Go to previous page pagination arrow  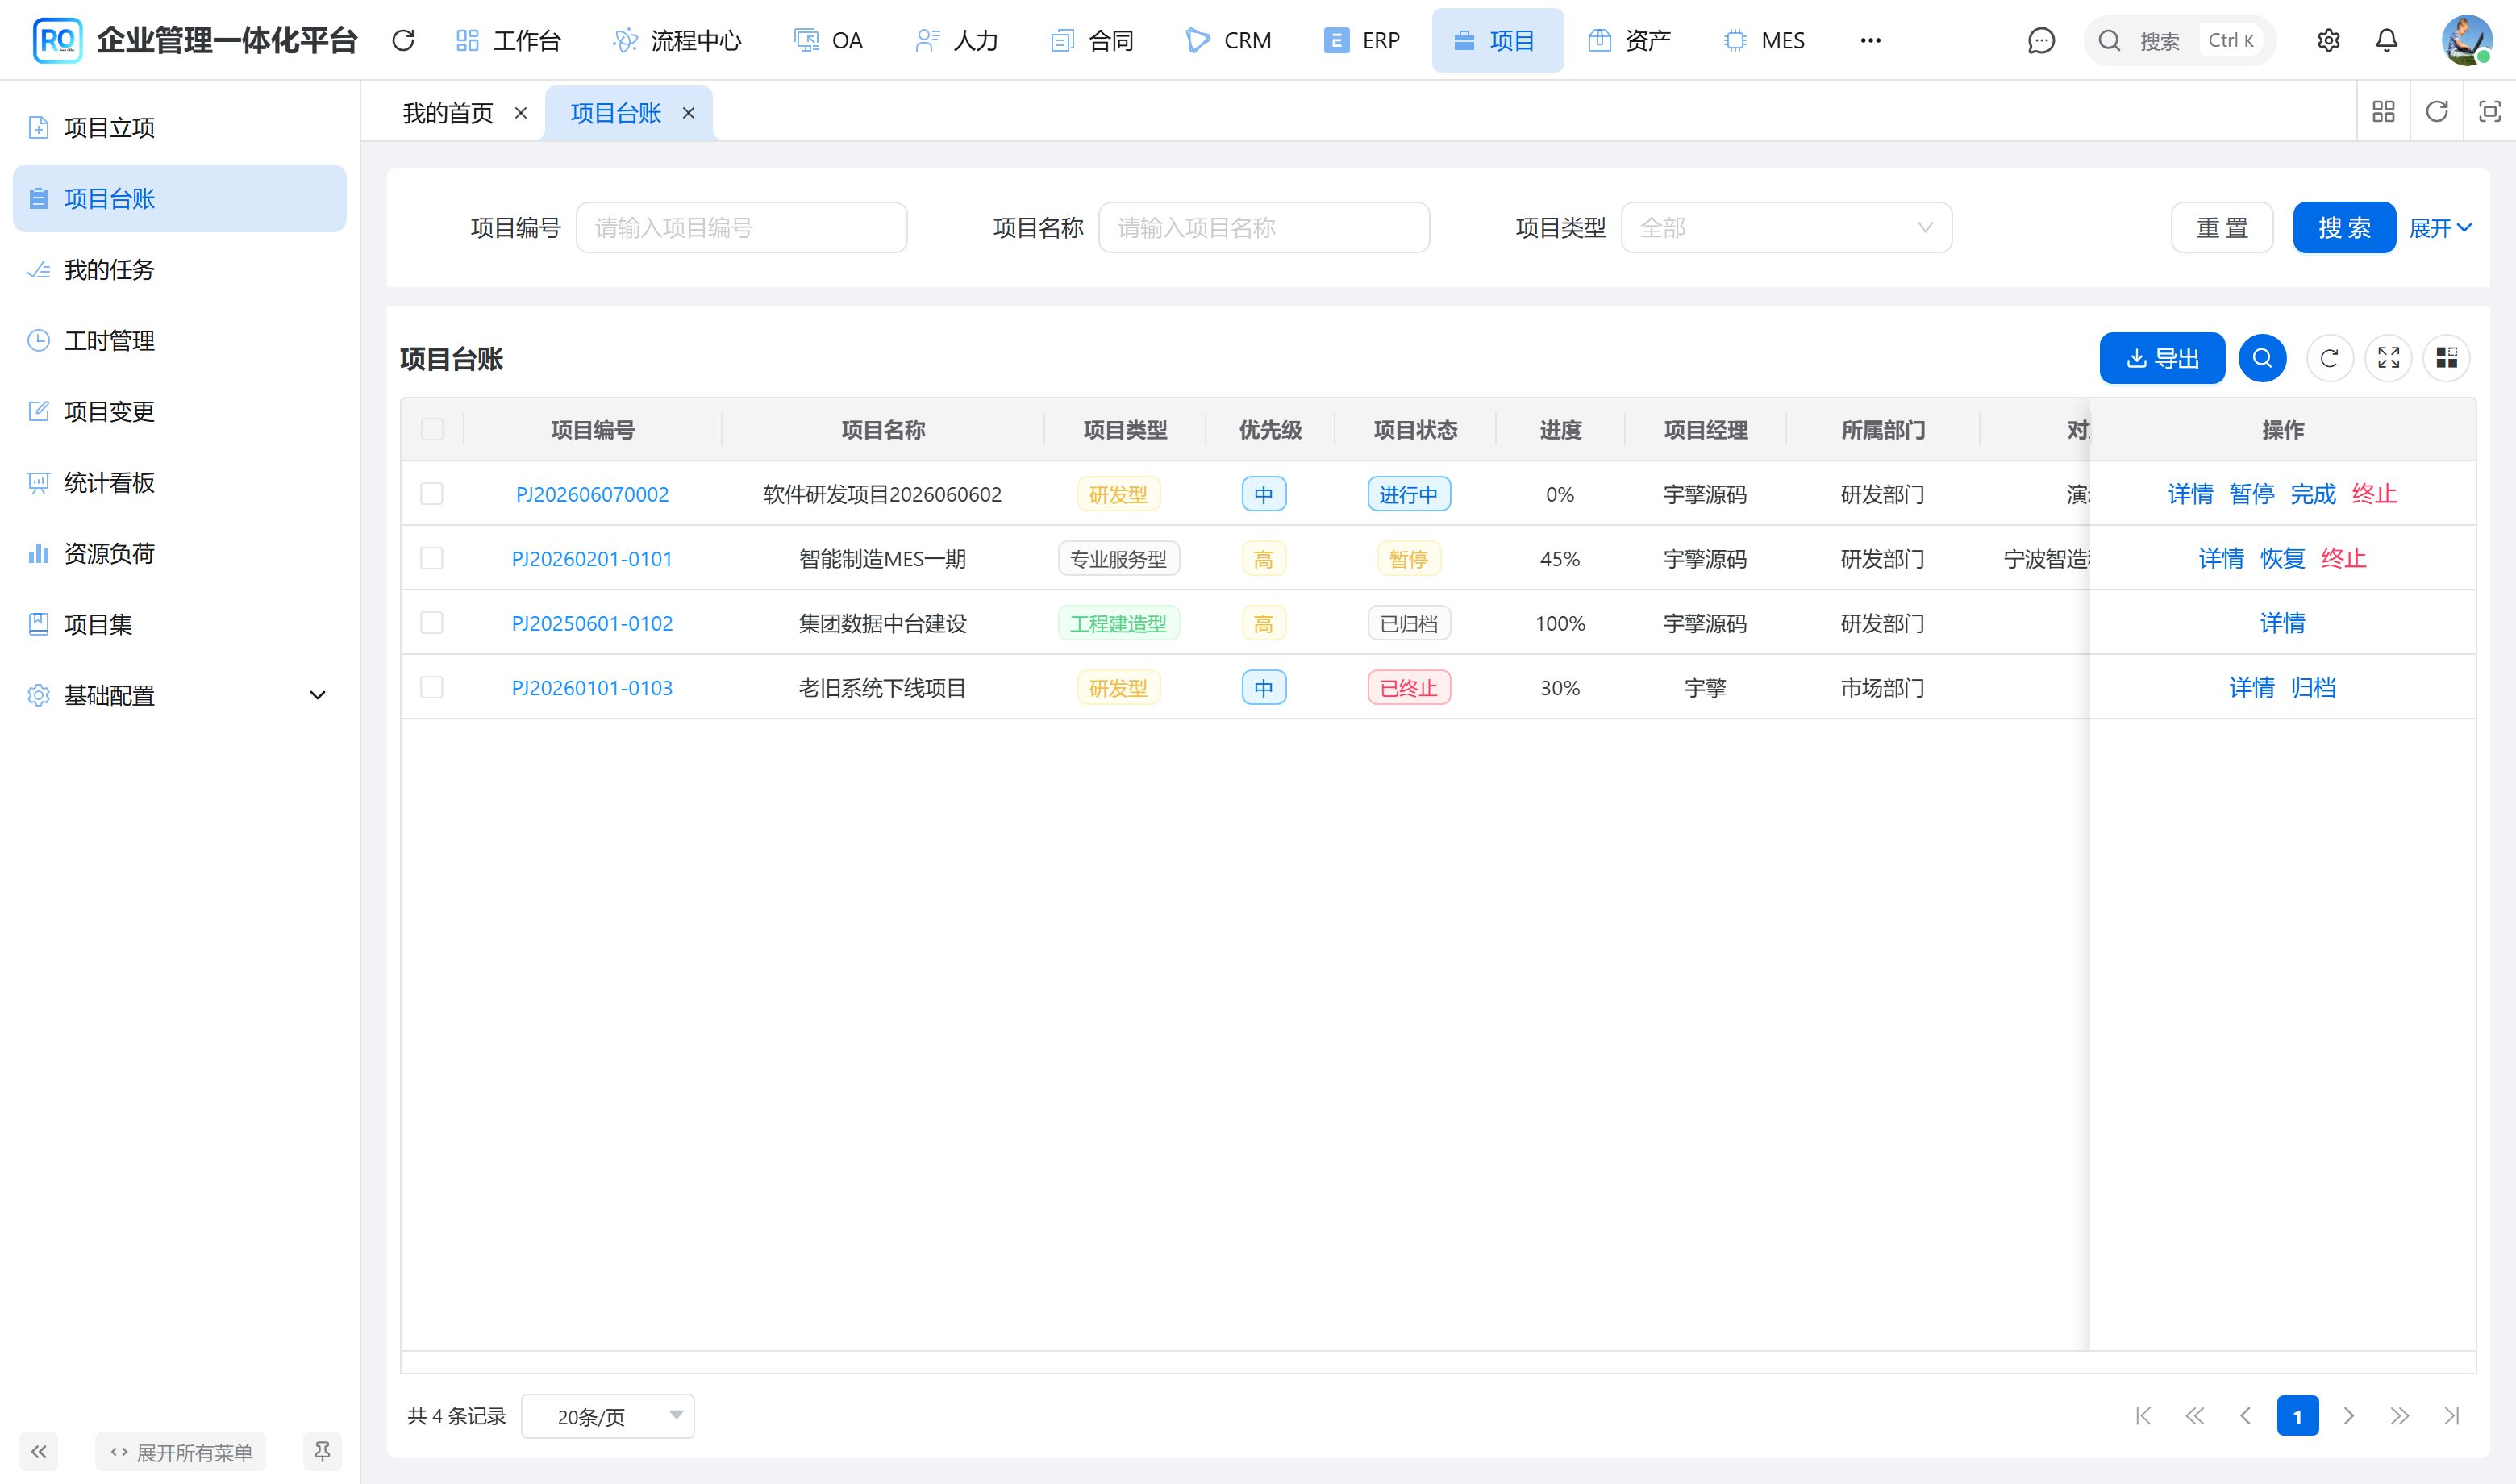coord(2245,1416)
